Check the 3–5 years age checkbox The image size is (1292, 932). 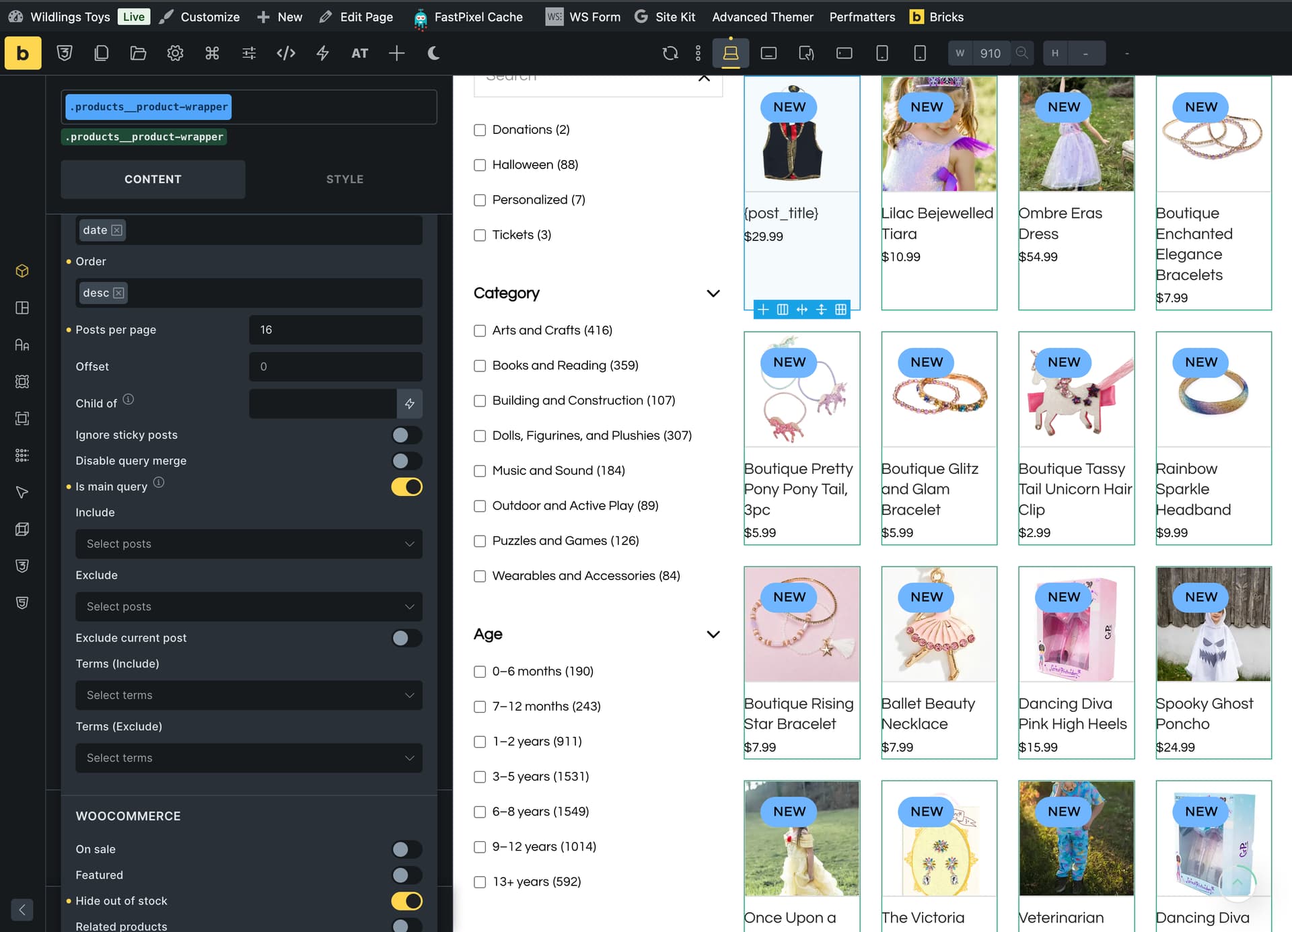[480, 777]
